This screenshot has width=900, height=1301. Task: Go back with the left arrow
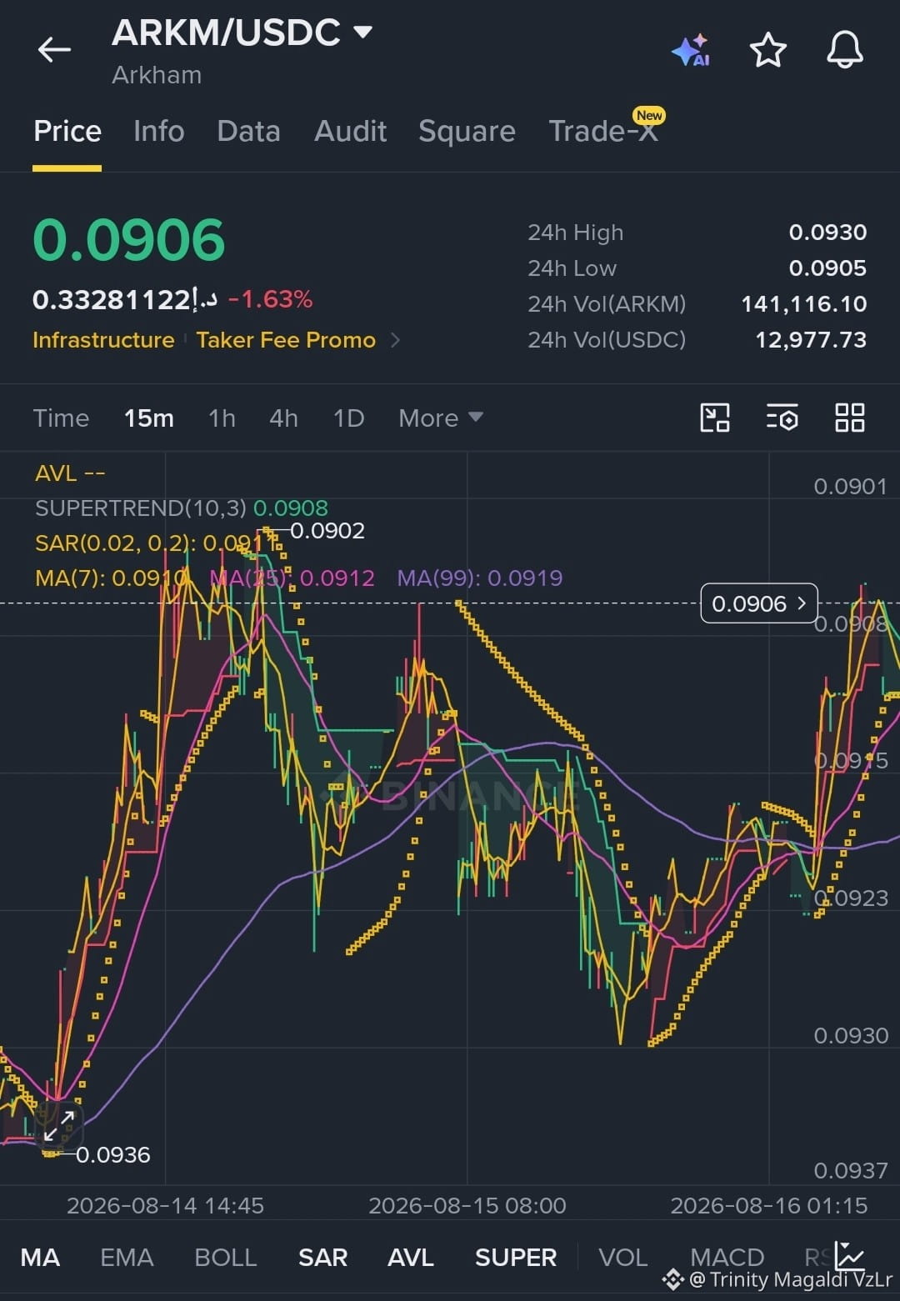point(54,50)
